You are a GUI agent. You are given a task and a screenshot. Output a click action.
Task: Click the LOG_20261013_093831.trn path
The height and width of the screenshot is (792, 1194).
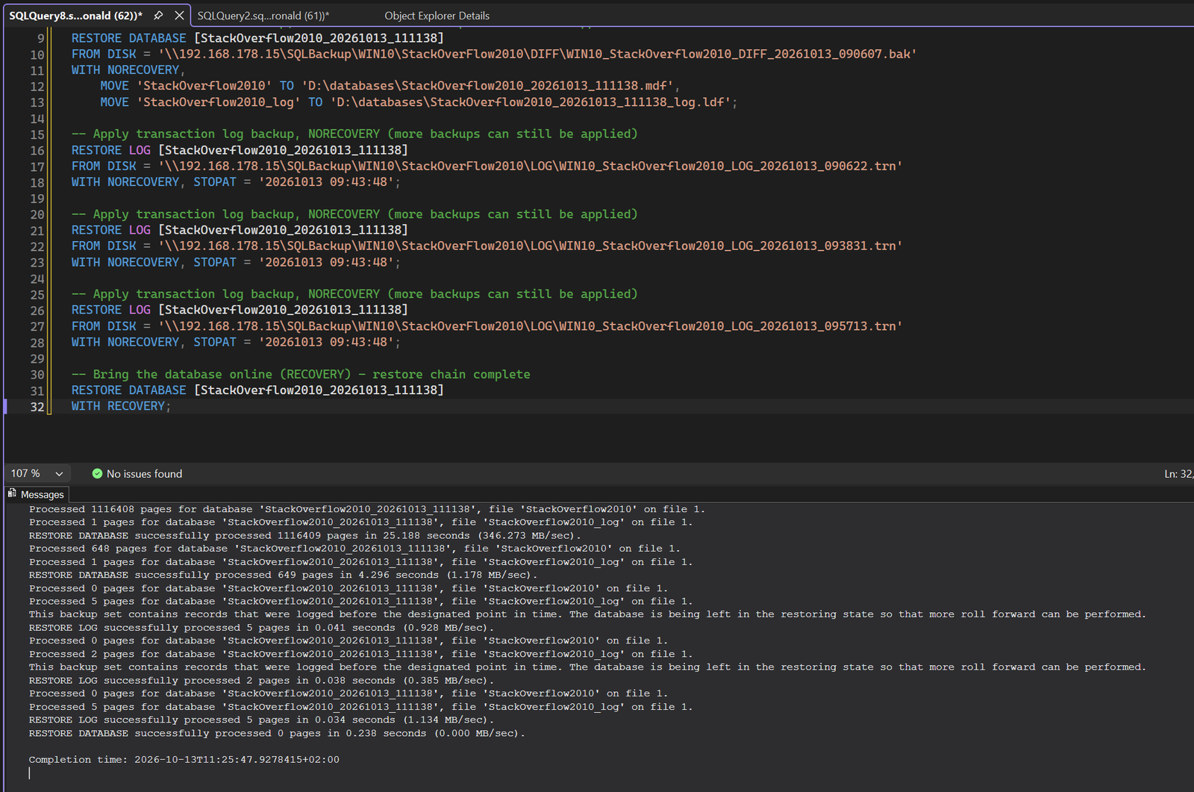tap(530, 246)
